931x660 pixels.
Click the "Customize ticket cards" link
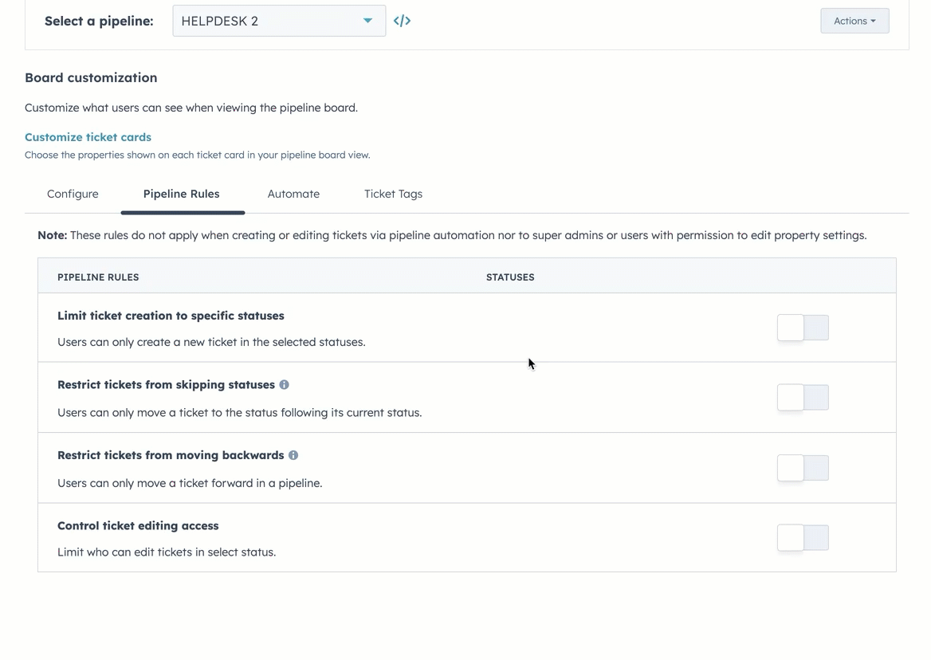pos(88,136)
